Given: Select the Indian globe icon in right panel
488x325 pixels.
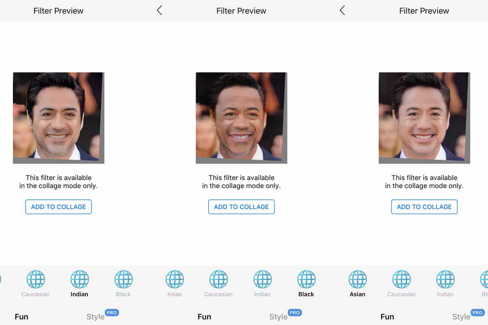Looking at the screenshot, I should [446, 279].
